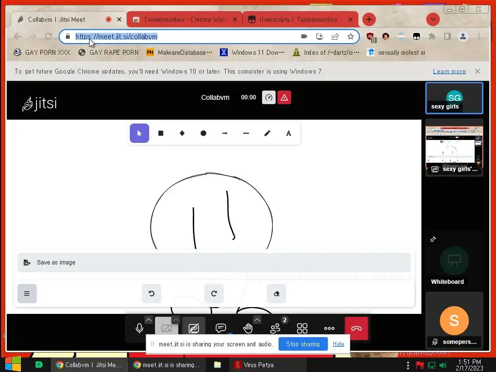Open the Index of /~dartz/is bookmark
Screen dimensions: 496x372
326,52
